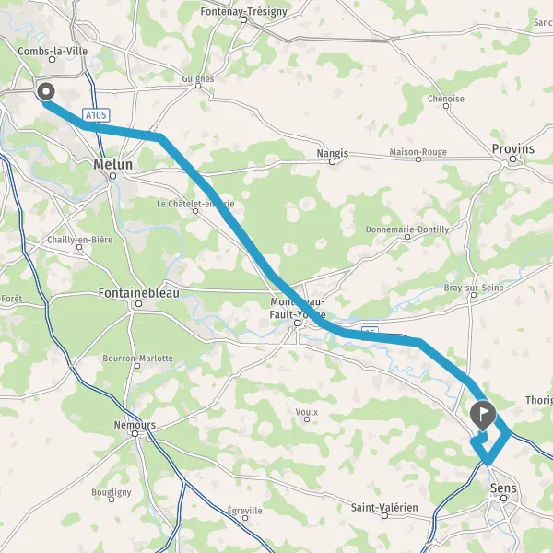The height and width of the screenshot is (553, 553).
Task: Click the Nemours town dot marker
Action: (135, 433)
